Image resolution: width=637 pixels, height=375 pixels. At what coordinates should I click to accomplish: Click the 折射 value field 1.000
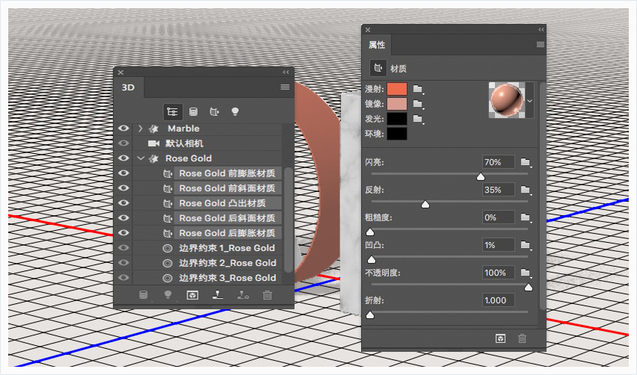click(x=499, y=300)
